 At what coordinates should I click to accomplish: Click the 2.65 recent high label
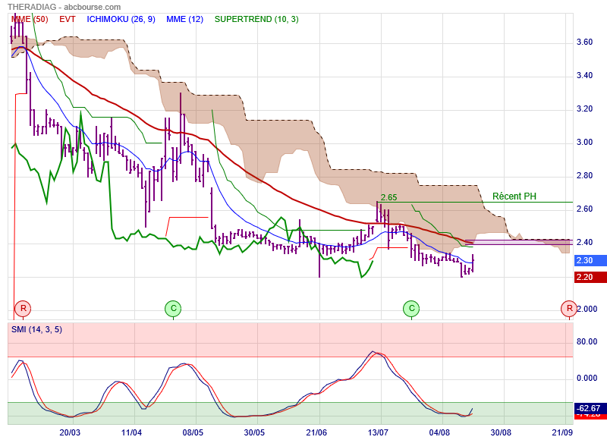coord(389,197)
